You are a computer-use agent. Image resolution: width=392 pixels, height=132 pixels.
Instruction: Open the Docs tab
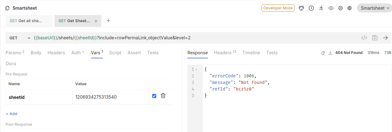point(11,64)
